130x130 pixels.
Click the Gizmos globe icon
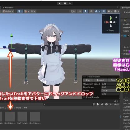115,11
